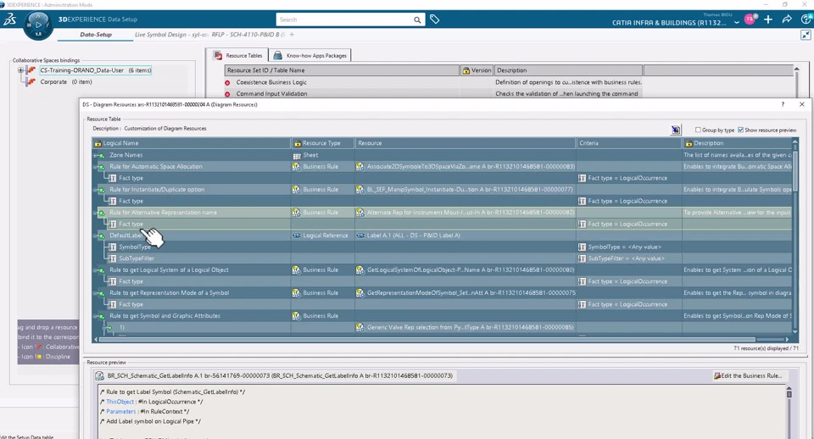The width and height of the screenshot is (814, 439).
Task: Click inside the top Search field
Action: (344, 19)
